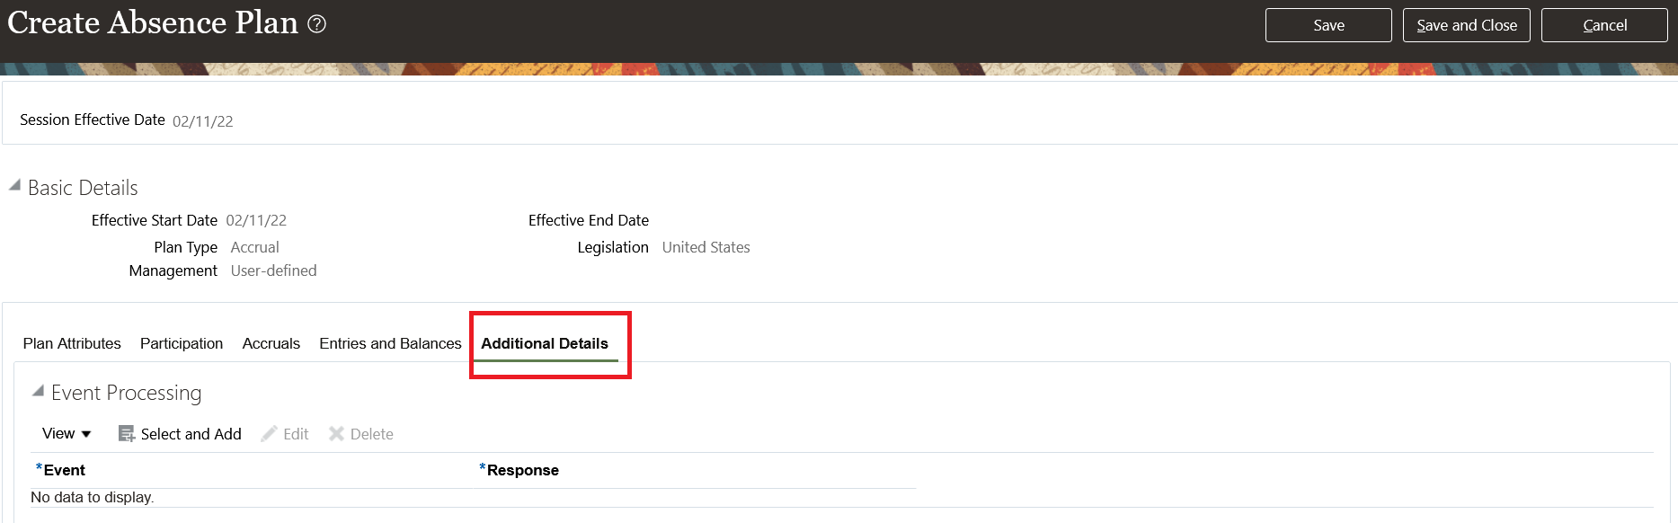Image resolution: width=1678 pixels, height=523 pixels.
Task: Click the Select and Add label
Action: [191, 434]
